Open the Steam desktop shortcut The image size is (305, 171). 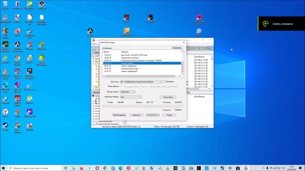click(5, 127)
